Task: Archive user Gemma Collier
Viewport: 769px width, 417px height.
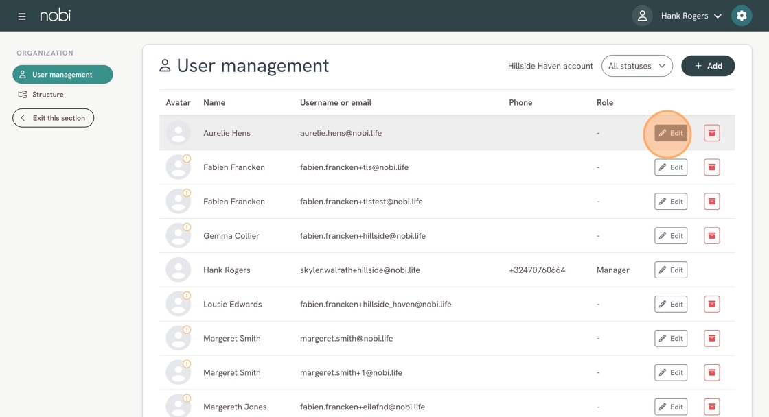Action: [x=711, y=236]
